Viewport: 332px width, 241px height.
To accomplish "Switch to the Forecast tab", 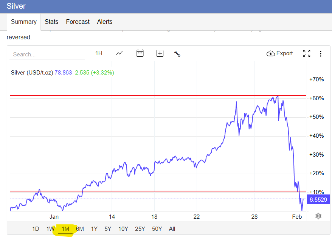I will 78,22.
